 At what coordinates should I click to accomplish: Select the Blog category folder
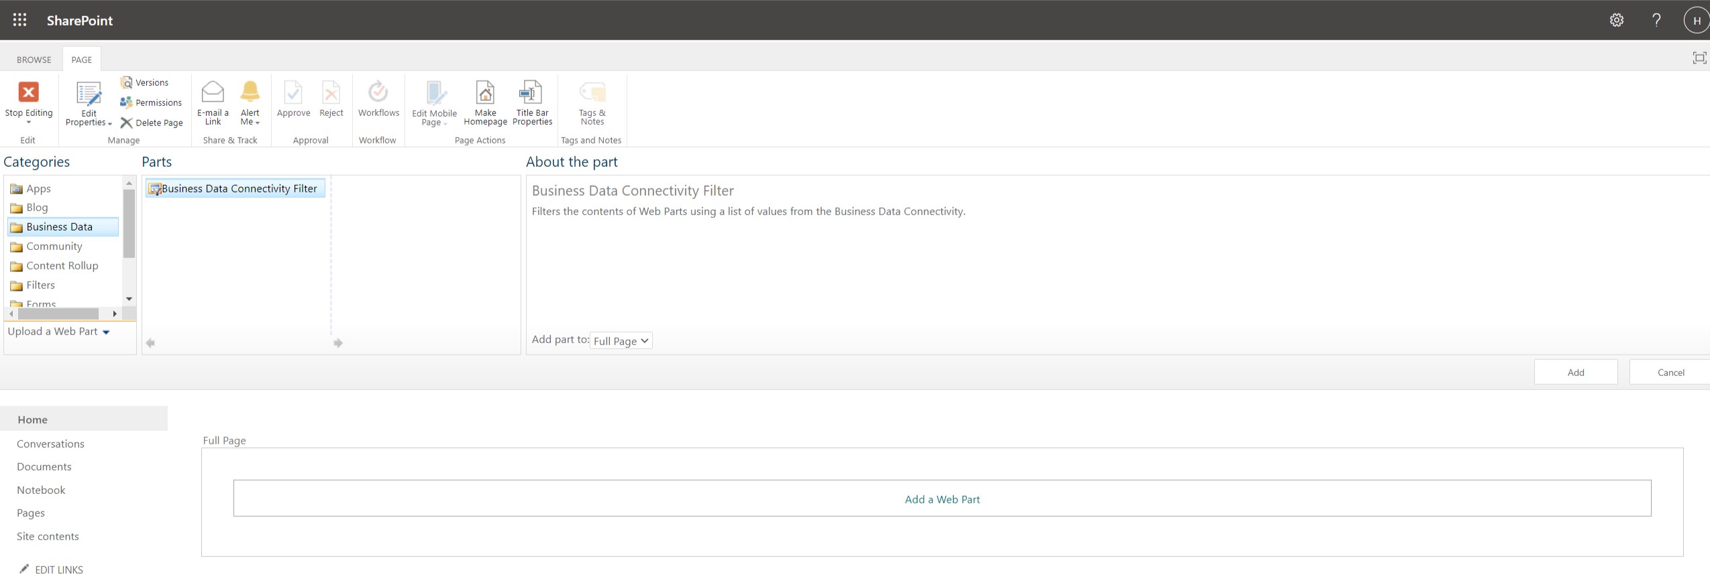pyautogui.click(x=30, y=207)
